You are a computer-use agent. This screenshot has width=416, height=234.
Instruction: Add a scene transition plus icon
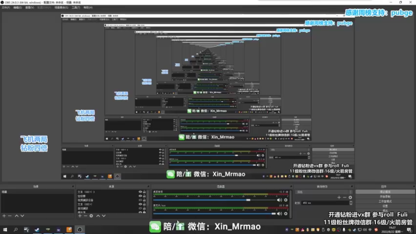[x=339, y=198]
